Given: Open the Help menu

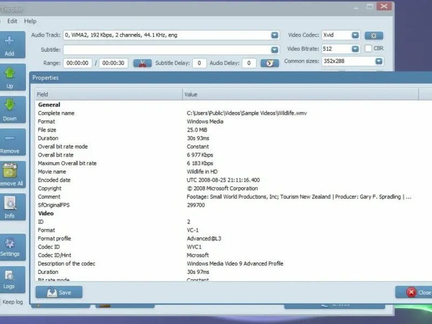Looking at the screenshot, I should [x=30, y=21].
